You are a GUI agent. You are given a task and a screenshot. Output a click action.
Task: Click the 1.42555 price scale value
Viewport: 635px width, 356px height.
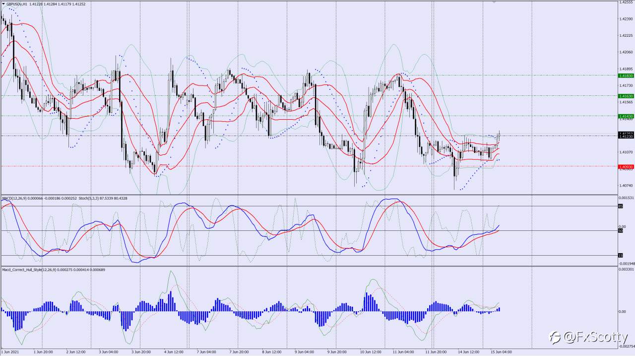(626, 2)
